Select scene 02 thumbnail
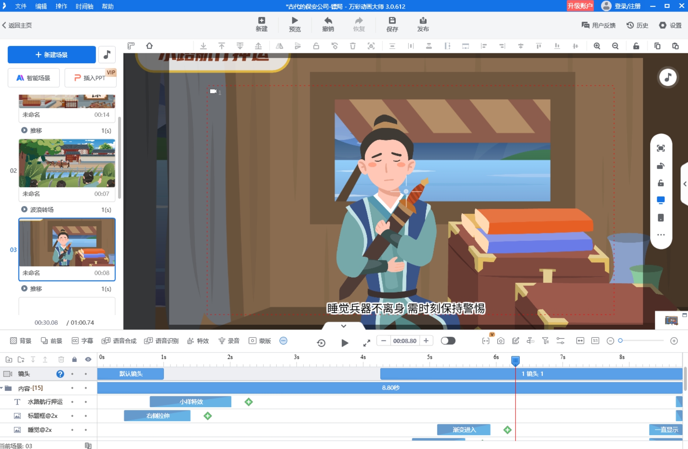The height and width of the screenshot is (449, 688). pos(67,163)
